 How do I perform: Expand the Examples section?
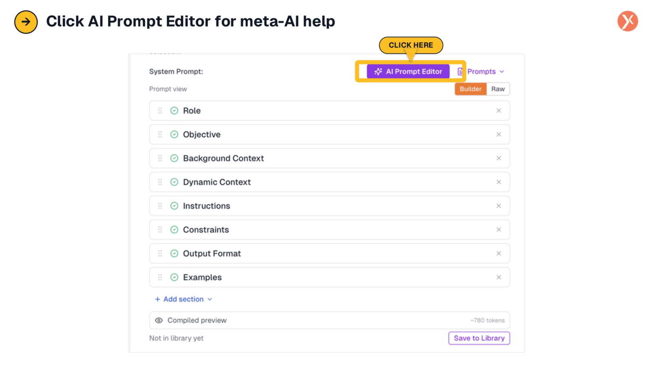[x=329, y=277]
